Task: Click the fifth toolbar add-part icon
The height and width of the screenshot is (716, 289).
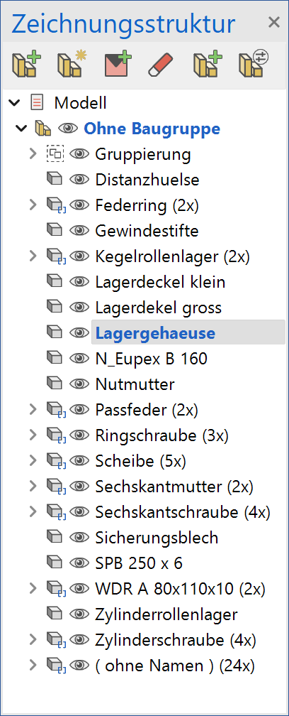Action: click(x=208, y=65)
